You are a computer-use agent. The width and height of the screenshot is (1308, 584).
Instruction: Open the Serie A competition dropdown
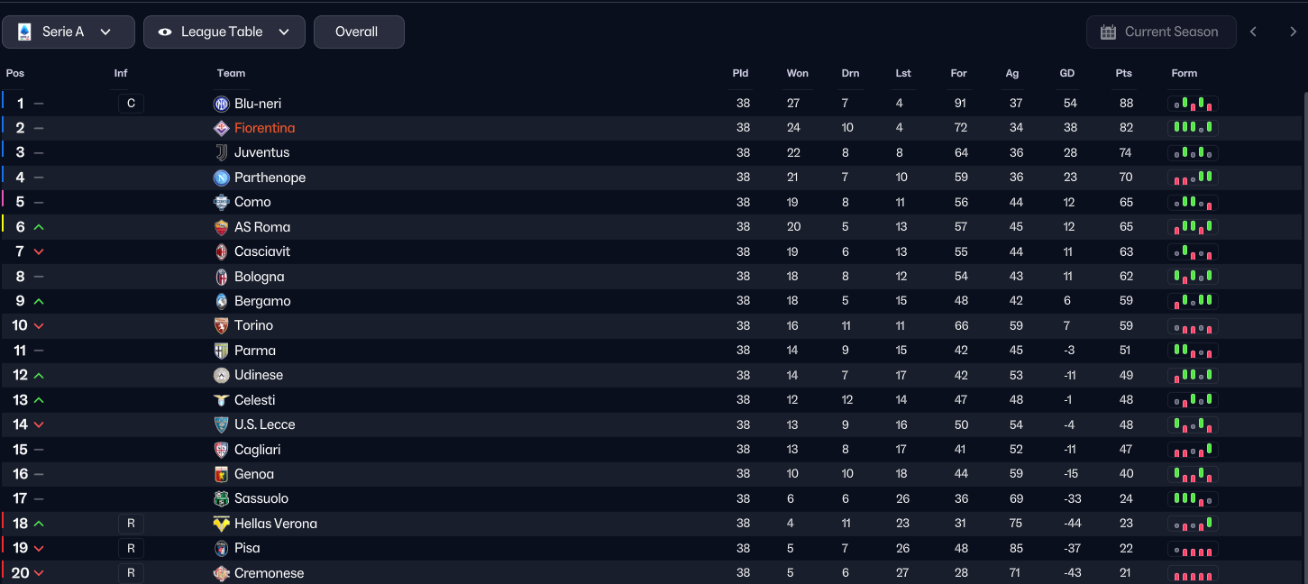69,32
